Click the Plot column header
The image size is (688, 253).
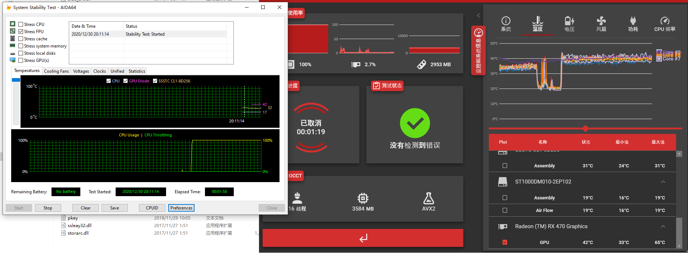click(503, 142)
